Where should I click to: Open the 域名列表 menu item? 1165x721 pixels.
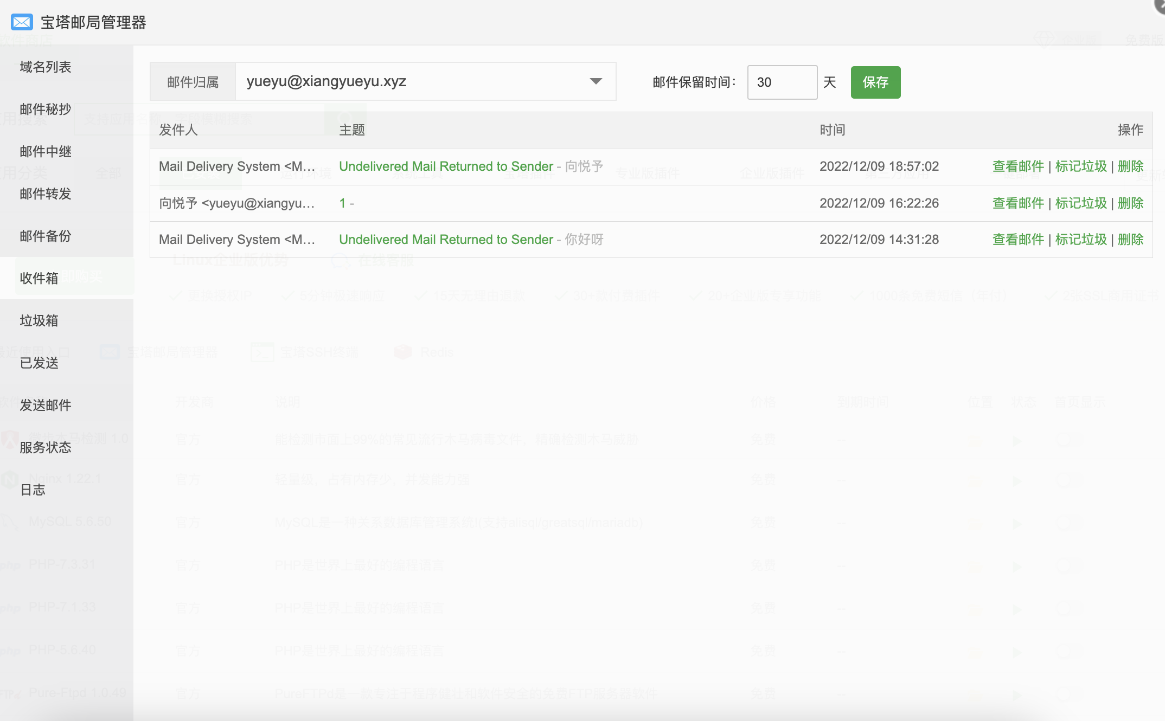(x=46, y=67)
